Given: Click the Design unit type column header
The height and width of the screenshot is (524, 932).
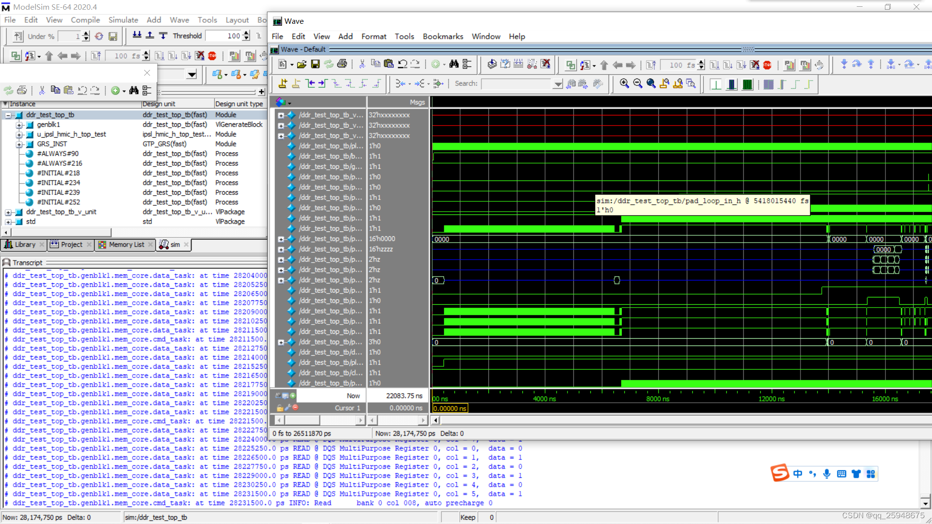Looking at the screenshot, I should [x=239, y=104].
